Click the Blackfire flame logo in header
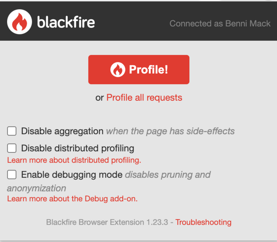Screen dimensions: 277x242 coord(20,22)
